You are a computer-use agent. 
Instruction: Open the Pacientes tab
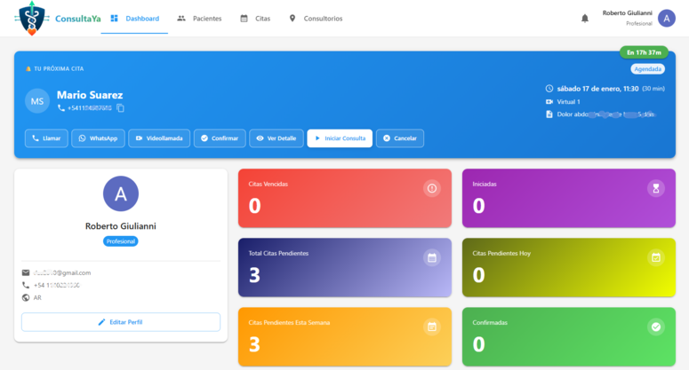point(199,19)
